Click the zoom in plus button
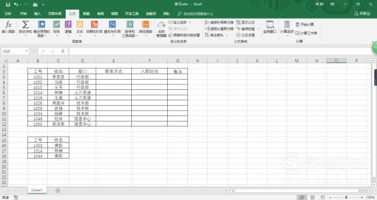The height and width of the screenshot is (200, 377). pyautogui.click(x=362, y=197)
